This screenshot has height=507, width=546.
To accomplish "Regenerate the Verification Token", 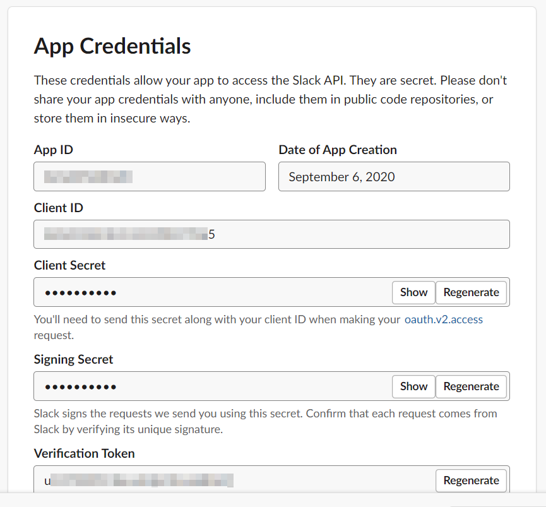I will pos(471,480).
